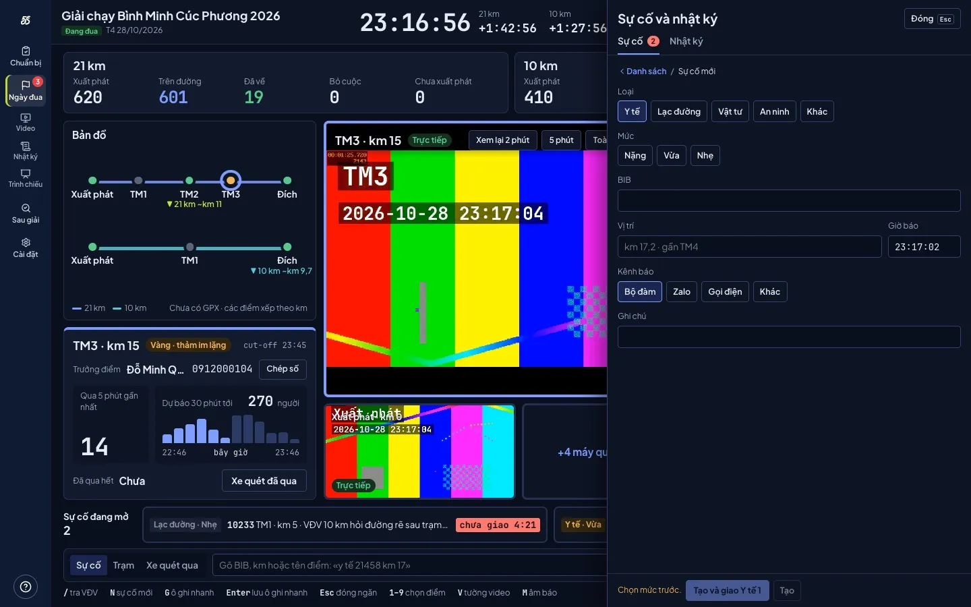The height and width of the screenshot is (607, 971).
Task: Click the Vị trí location field
Action: point(749,246)
